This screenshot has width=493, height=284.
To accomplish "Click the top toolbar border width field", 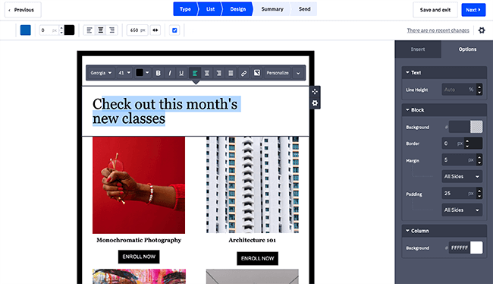I will pos(49,30).
